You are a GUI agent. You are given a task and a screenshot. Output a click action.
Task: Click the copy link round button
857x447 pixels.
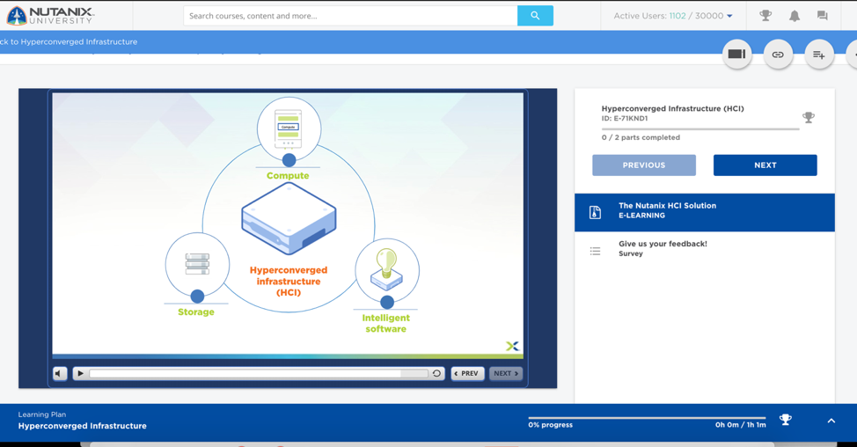(778, 54)
